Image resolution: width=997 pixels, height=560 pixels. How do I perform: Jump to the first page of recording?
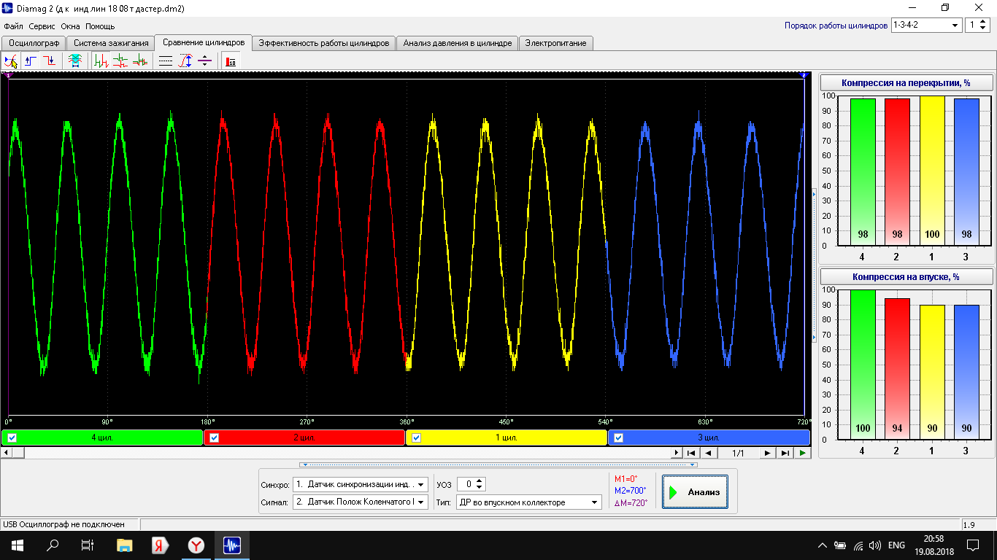point(690,453)
